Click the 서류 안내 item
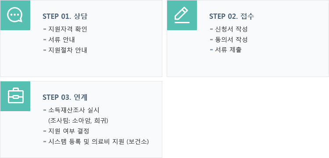 click(61, 39)
